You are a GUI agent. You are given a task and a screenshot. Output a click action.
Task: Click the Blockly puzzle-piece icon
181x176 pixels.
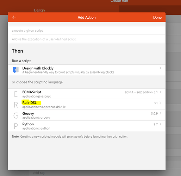click(x=16, y=70)
